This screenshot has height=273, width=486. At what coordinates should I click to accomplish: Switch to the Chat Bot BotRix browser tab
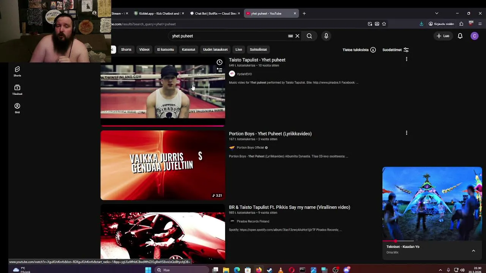(x=215, y=13)
